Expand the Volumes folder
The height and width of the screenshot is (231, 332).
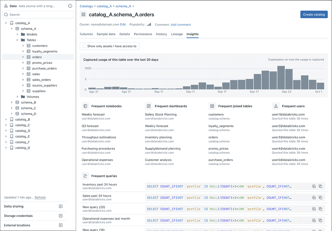[17, 97]
